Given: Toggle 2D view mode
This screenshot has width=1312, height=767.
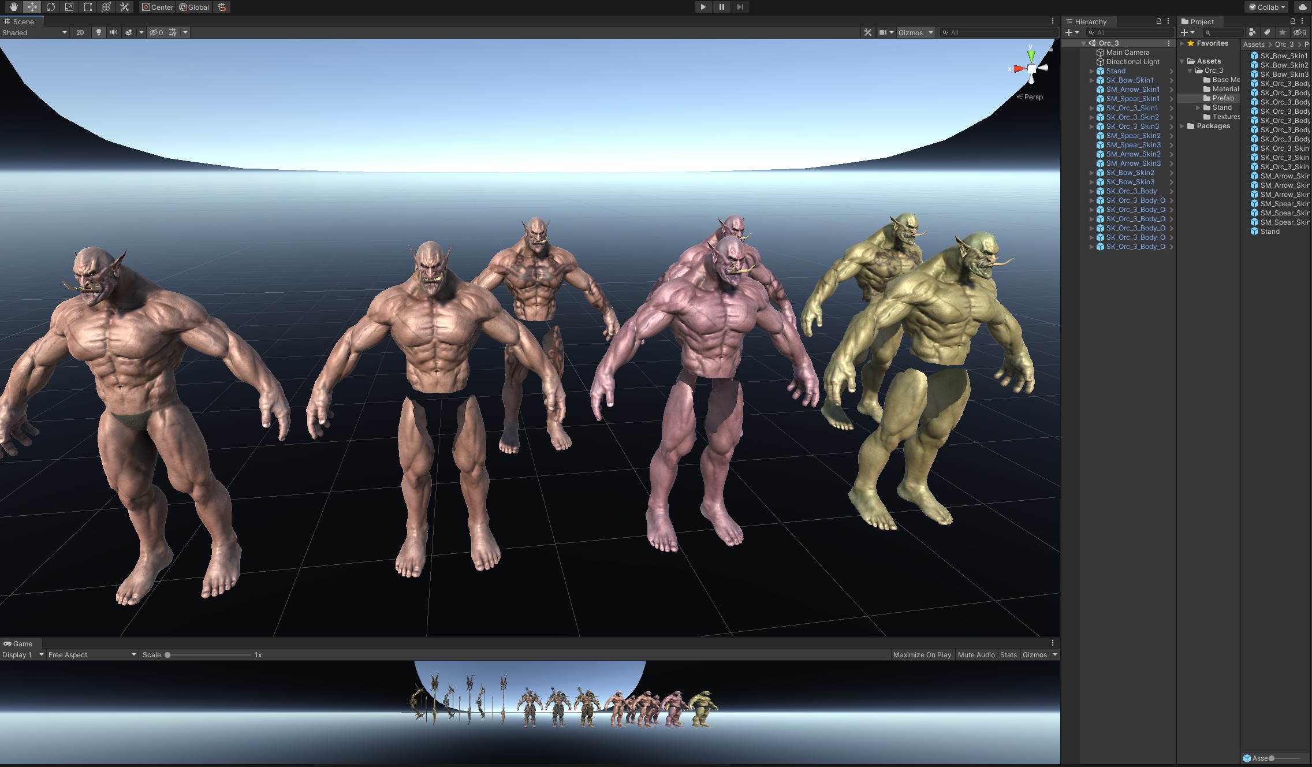Looking at the screenshot, I should [x=80, y=32].
